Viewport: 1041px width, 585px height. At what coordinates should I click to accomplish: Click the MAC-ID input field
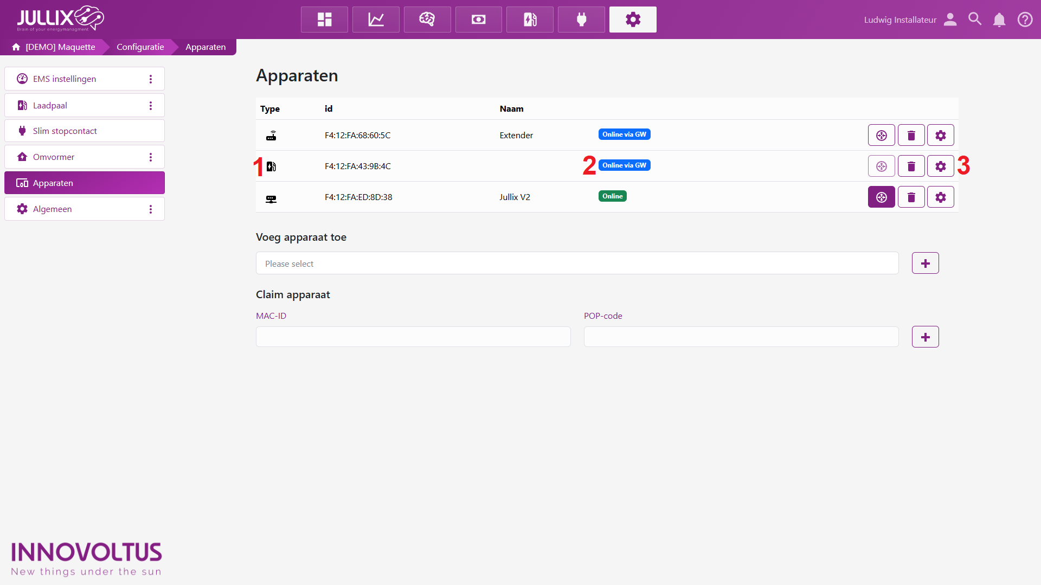[413, 337]
